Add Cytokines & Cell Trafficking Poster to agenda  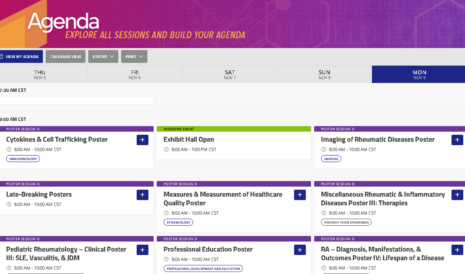click(142, 140)
